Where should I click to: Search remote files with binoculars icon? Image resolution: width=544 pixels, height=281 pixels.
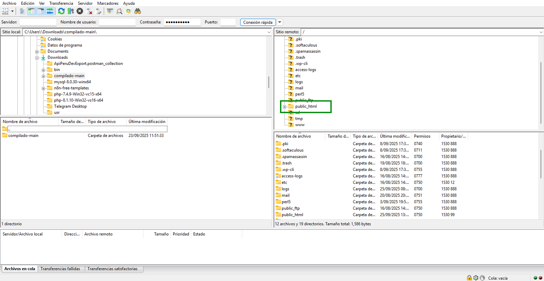click(x=137, y=11)
